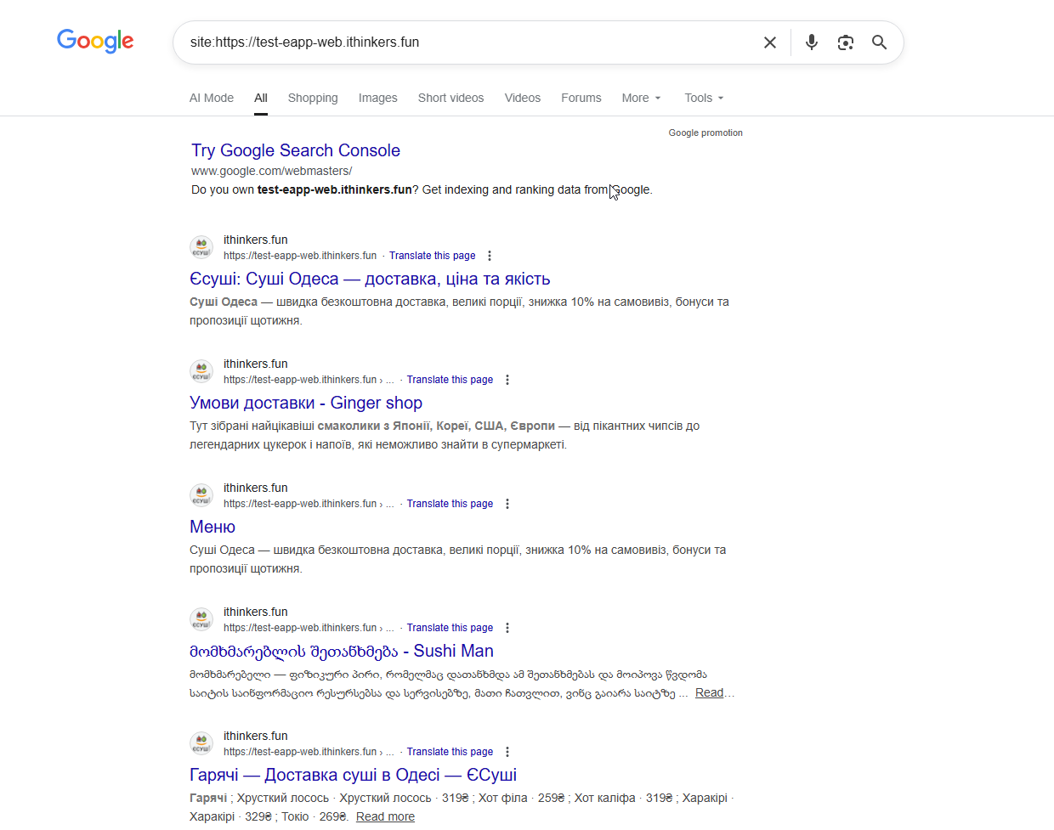Focus the Google search input field

pos(467,42)
